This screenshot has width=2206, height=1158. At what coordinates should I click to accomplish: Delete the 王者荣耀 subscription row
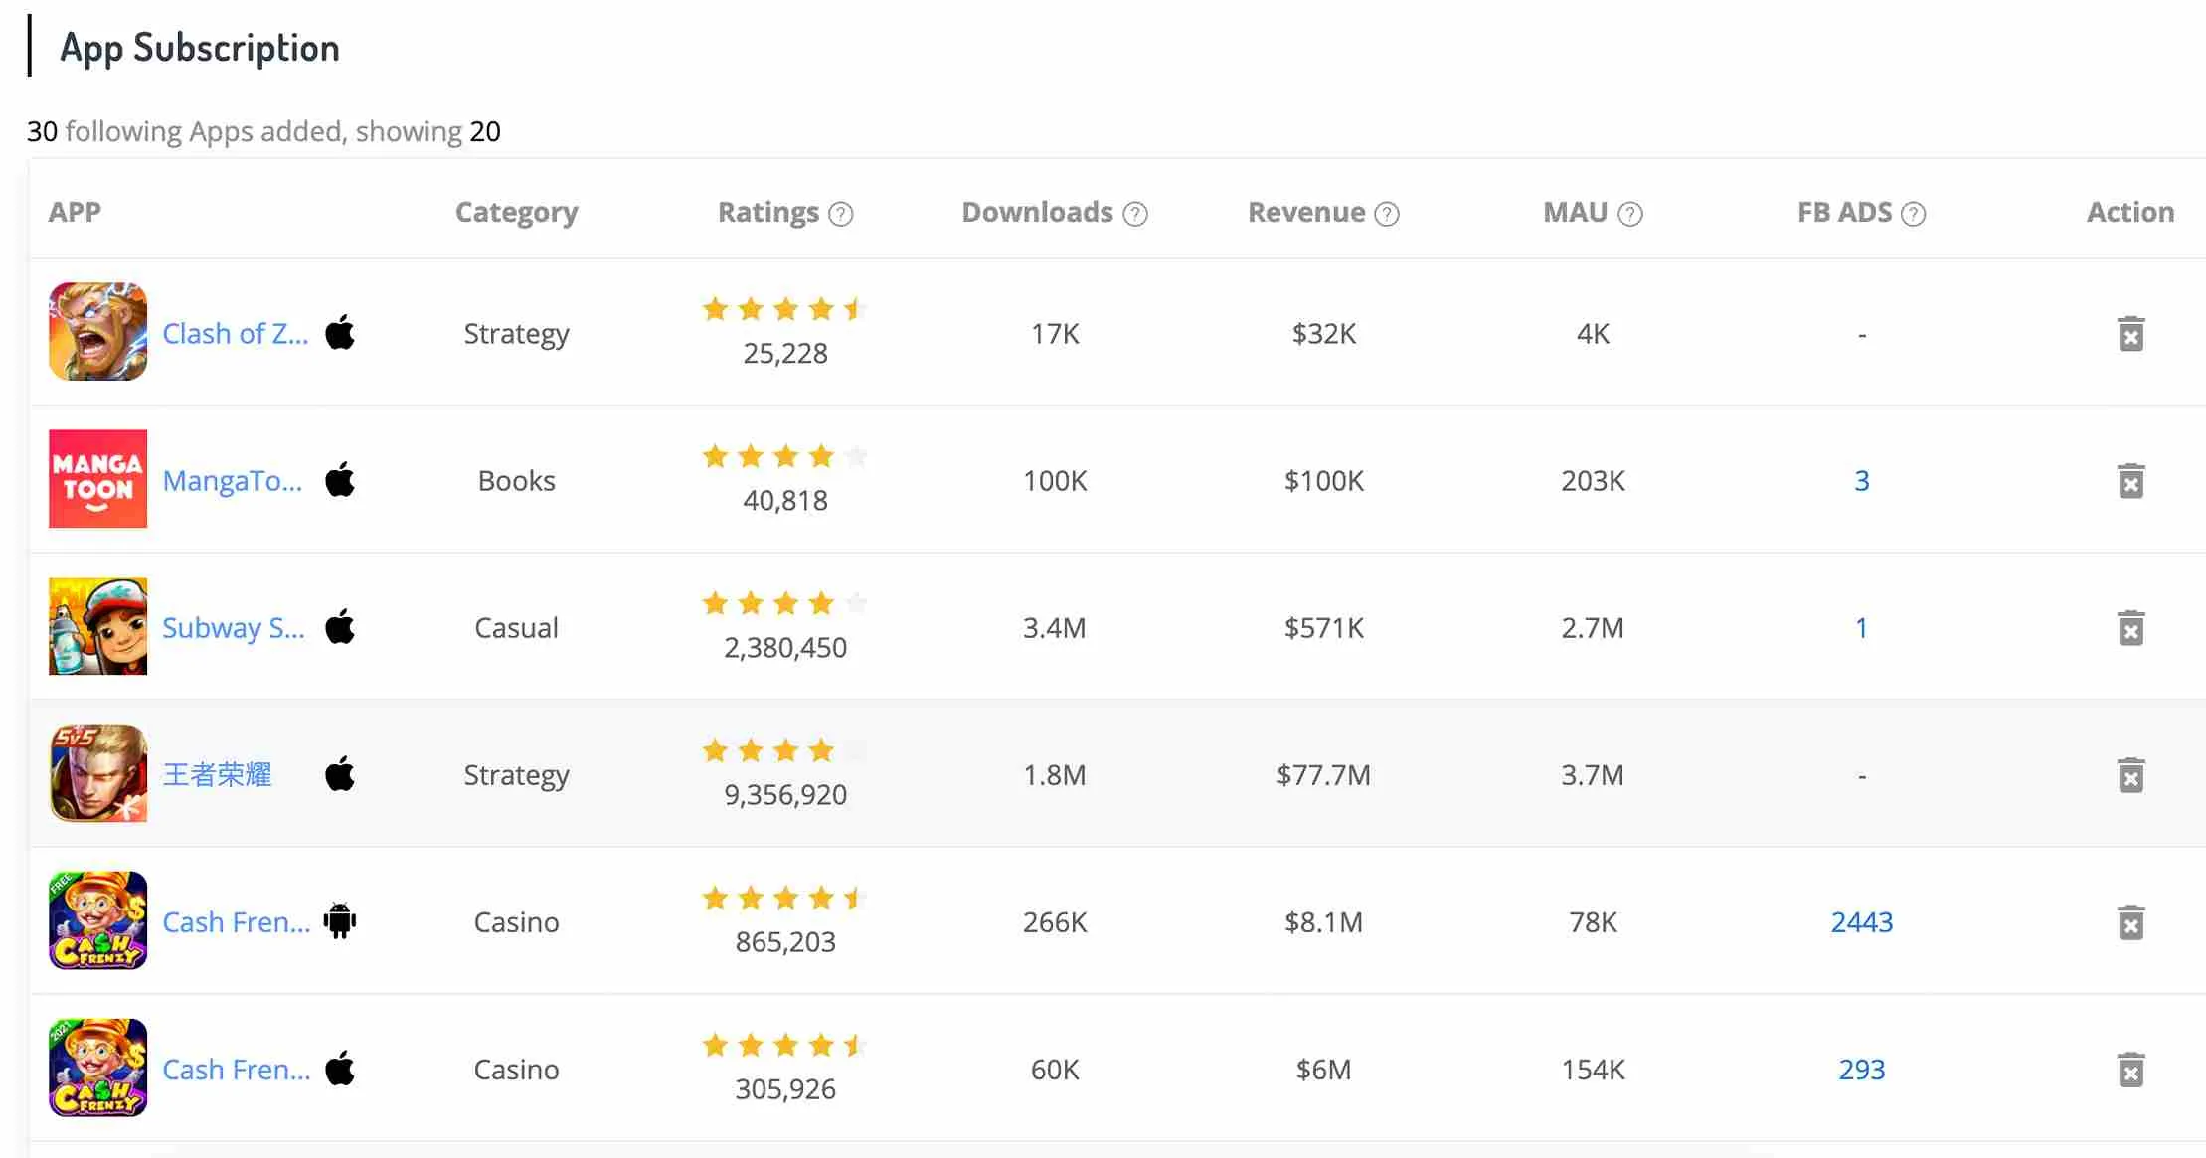point(2129,774)
